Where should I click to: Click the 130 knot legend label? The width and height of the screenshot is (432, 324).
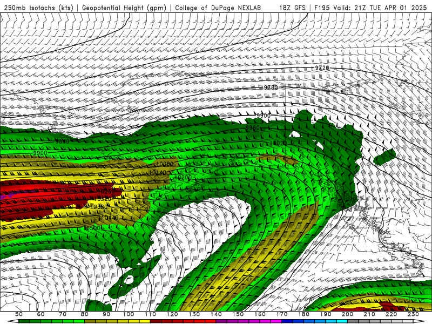194,314
